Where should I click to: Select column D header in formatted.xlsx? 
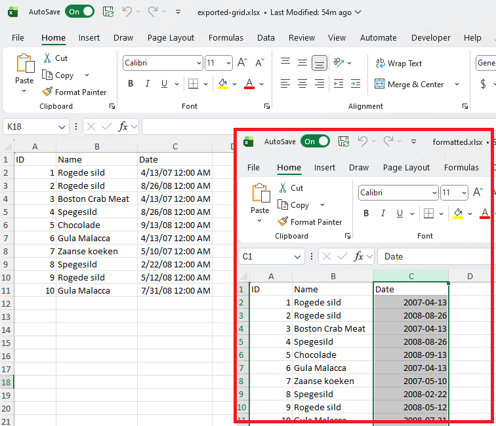pyautogui.click(x=470, y=277)
